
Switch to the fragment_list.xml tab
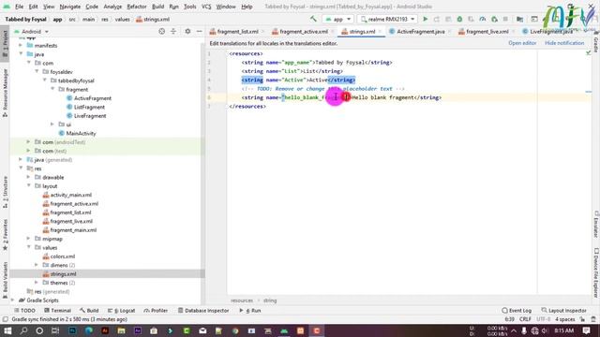tap(234, 31)
